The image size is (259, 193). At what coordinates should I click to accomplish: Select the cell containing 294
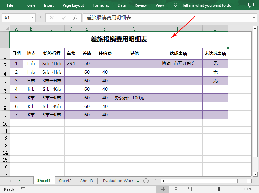click(x=71, y=63)
